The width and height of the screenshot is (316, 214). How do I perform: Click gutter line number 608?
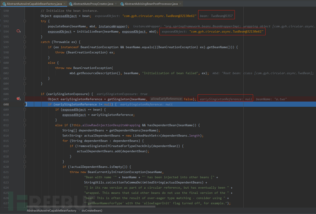click(x=5, y=104)
